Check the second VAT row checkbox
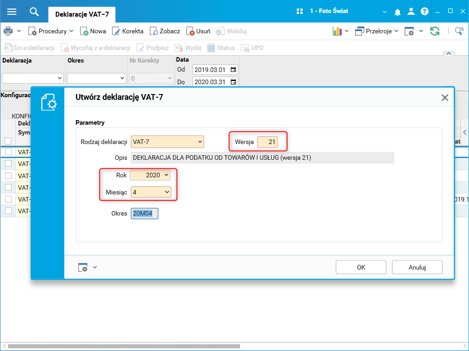This screenshot has width=469, height=351. coord(9,163)
